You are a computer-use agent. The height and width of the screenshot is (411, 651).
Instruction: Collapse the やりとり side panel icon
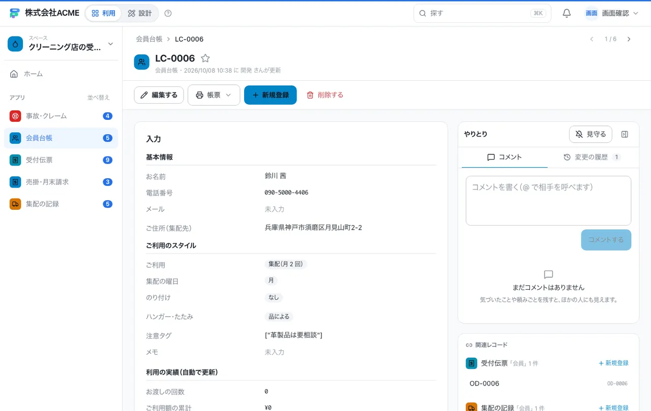625,134
